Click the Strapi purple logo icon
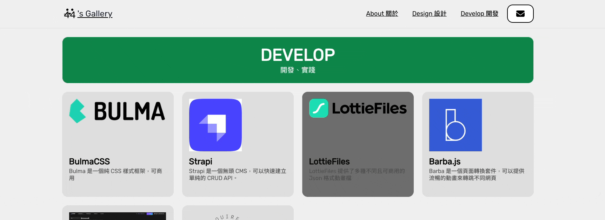This screenshot has width=605, height=220. pyautogui.click(x=215, y=125)
